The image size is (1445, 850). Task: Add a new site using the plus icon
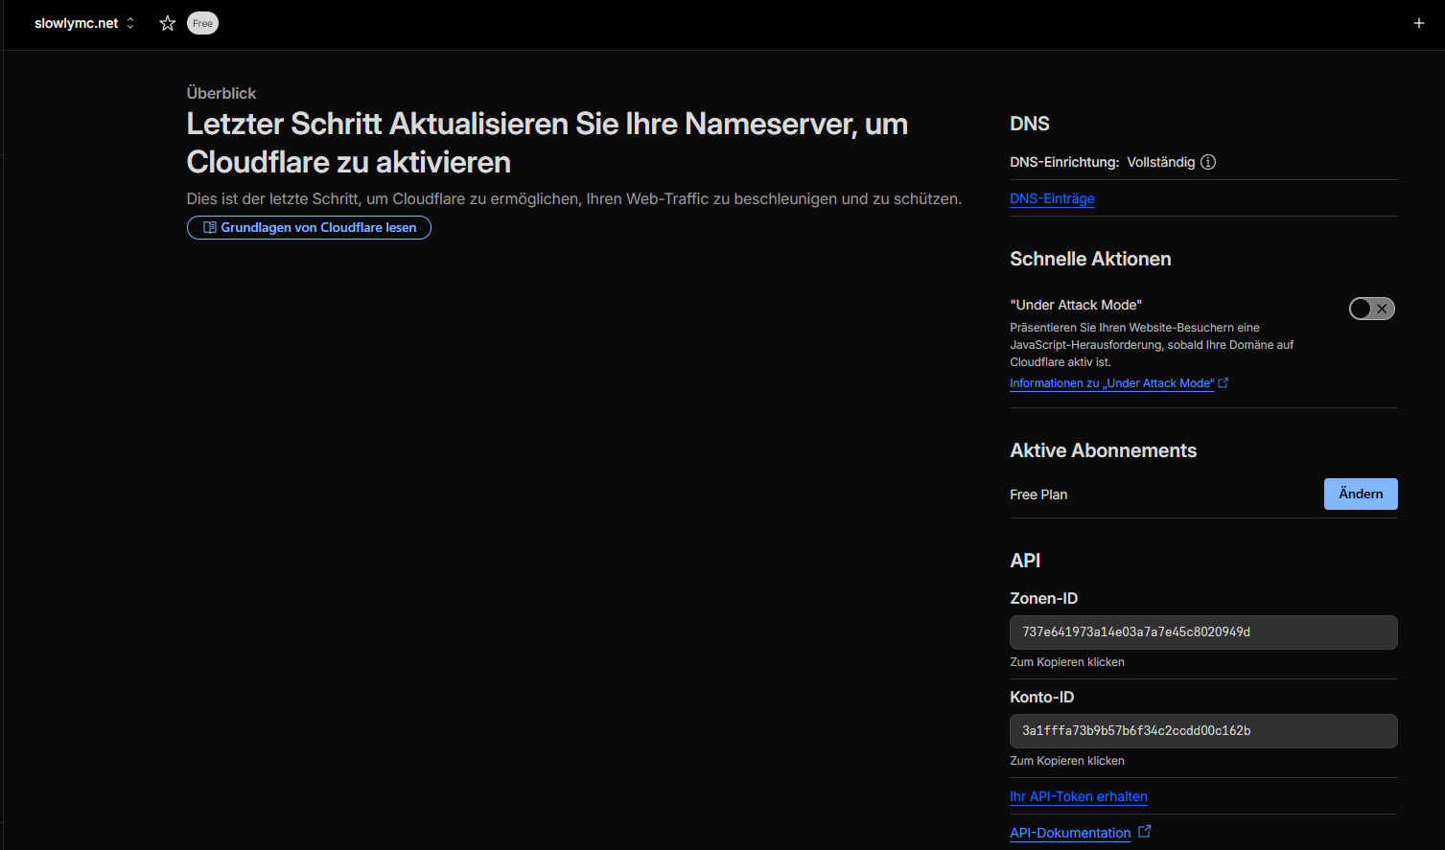point(1418,22)
